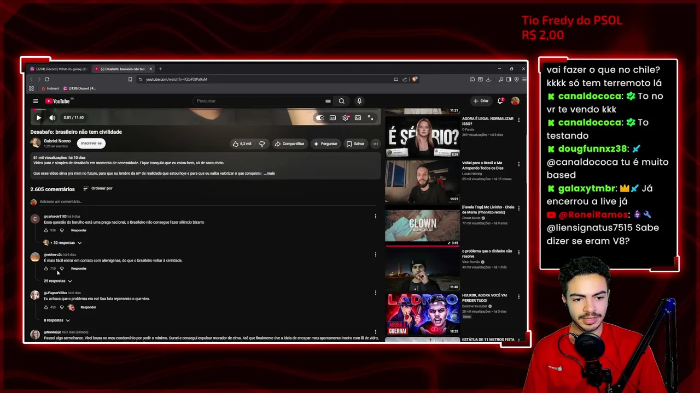The height and width of the screenshot is (393, 700).
Task: Open the Ordenar por comment sorting
Action: pyautogui.click(x=98, y=188)
